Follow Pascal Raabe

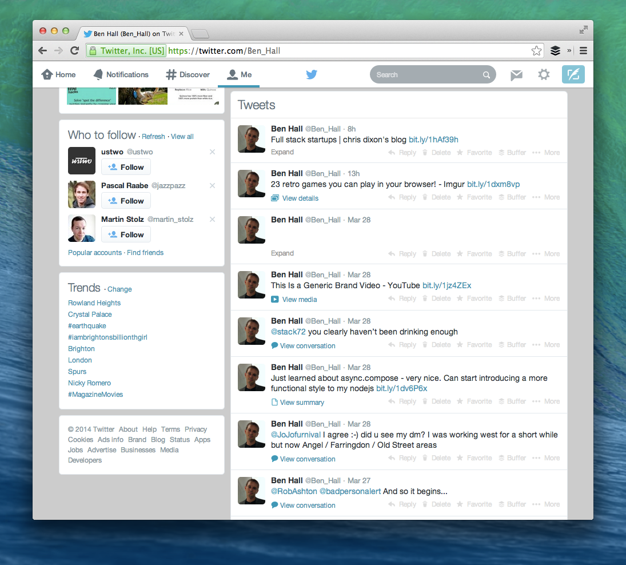(x=126, y=201)
